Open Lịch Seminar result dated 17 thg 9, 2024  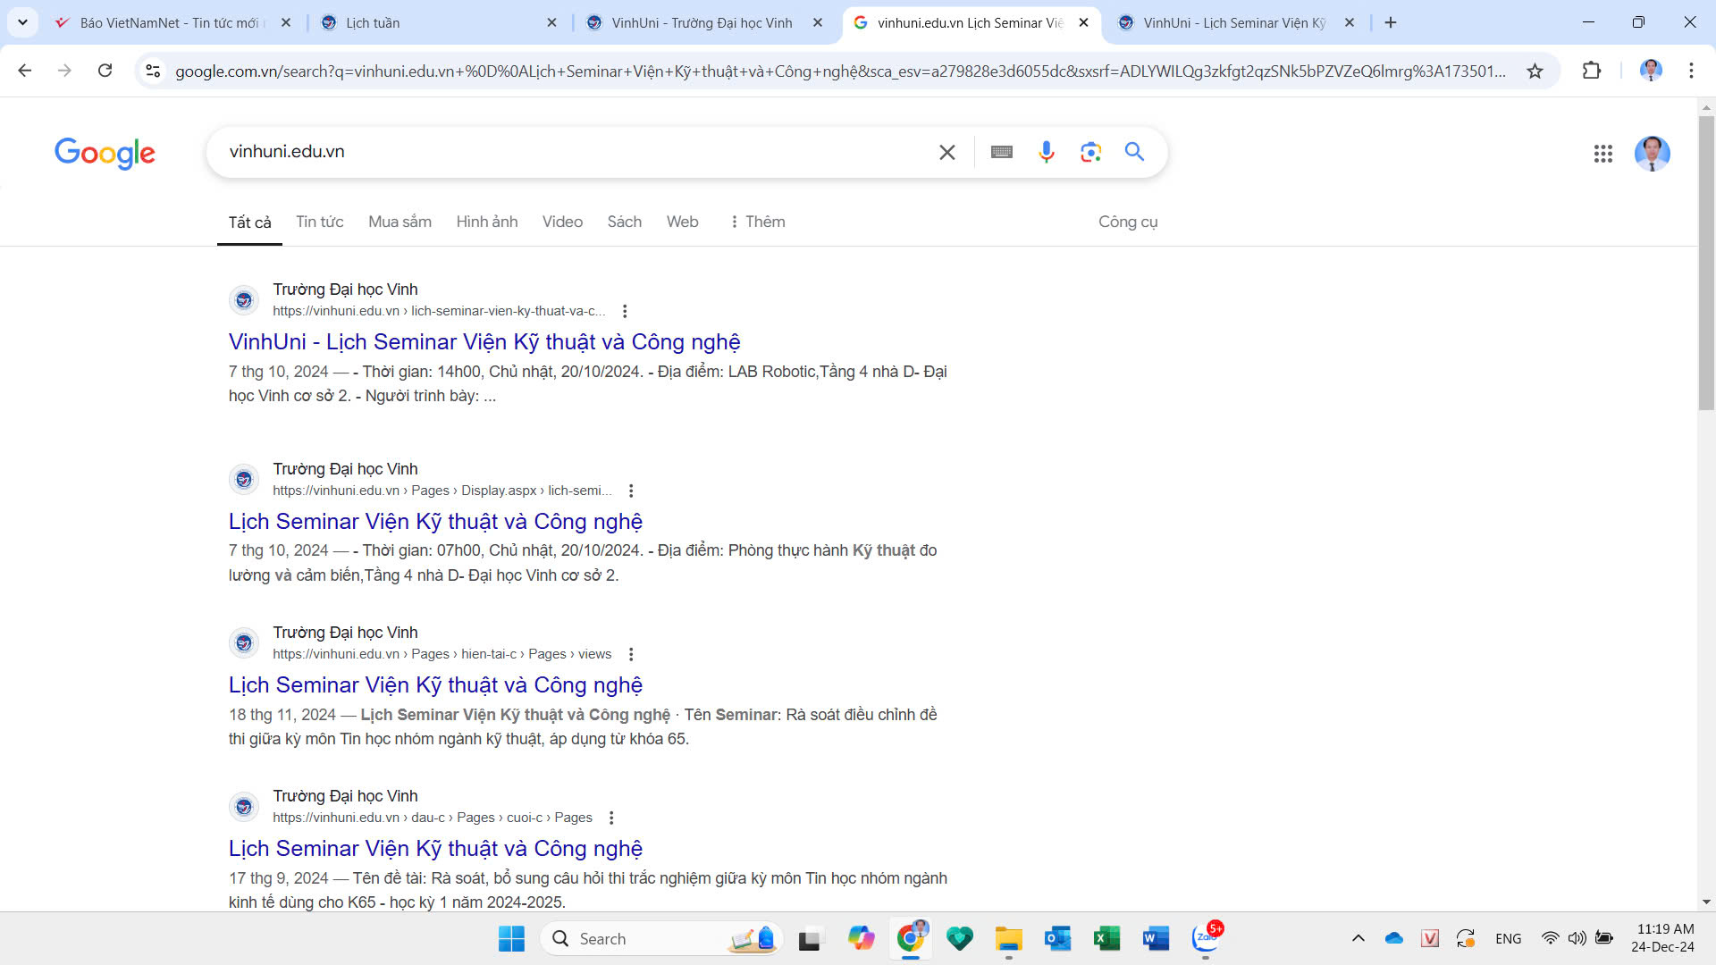pos(435,849)
